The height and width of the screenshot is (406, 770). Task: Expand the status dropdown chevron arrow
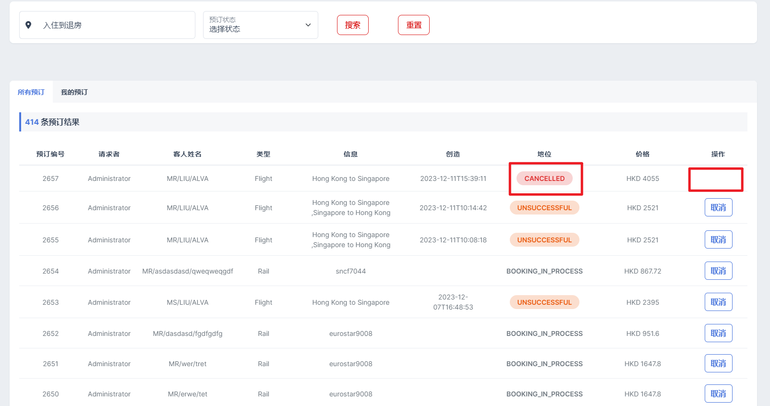[x=308, y=25]
